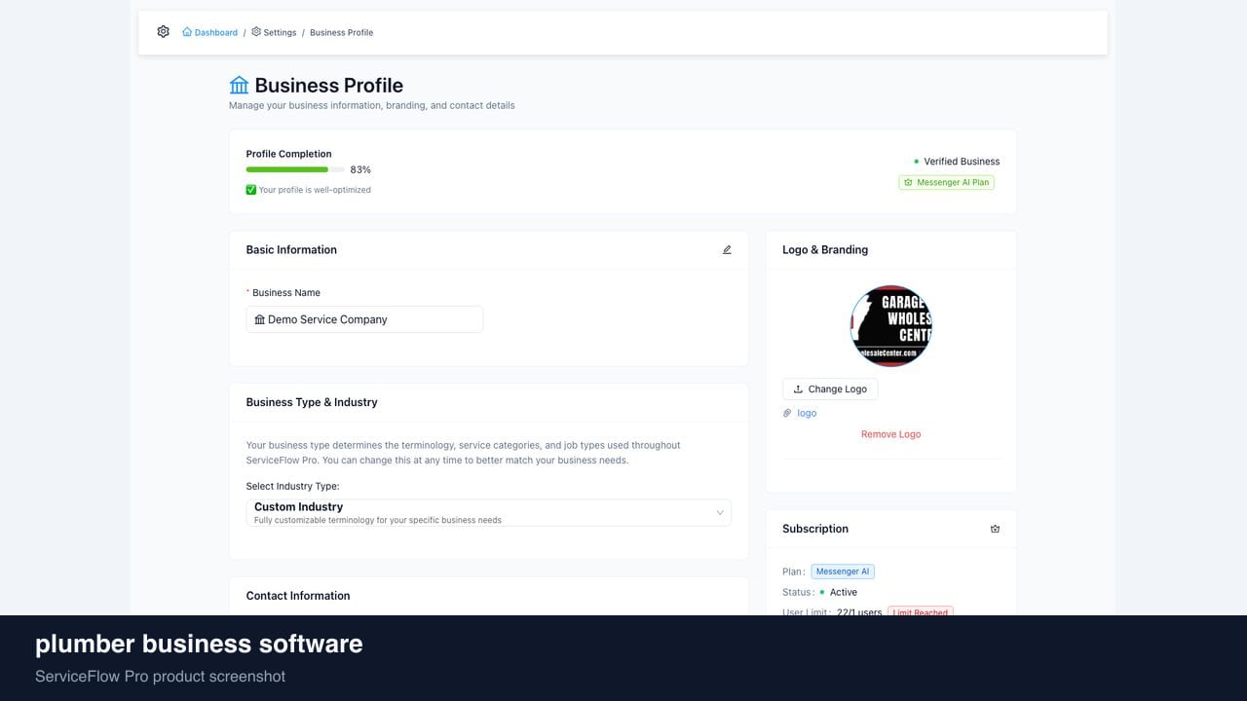1247x701 pixels.
Task: Click the Subscription card title
Action: tap(815, 529)
